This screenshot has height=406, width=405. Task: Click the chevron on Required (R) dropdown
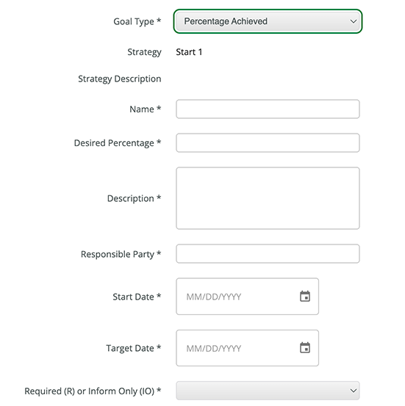353,391
